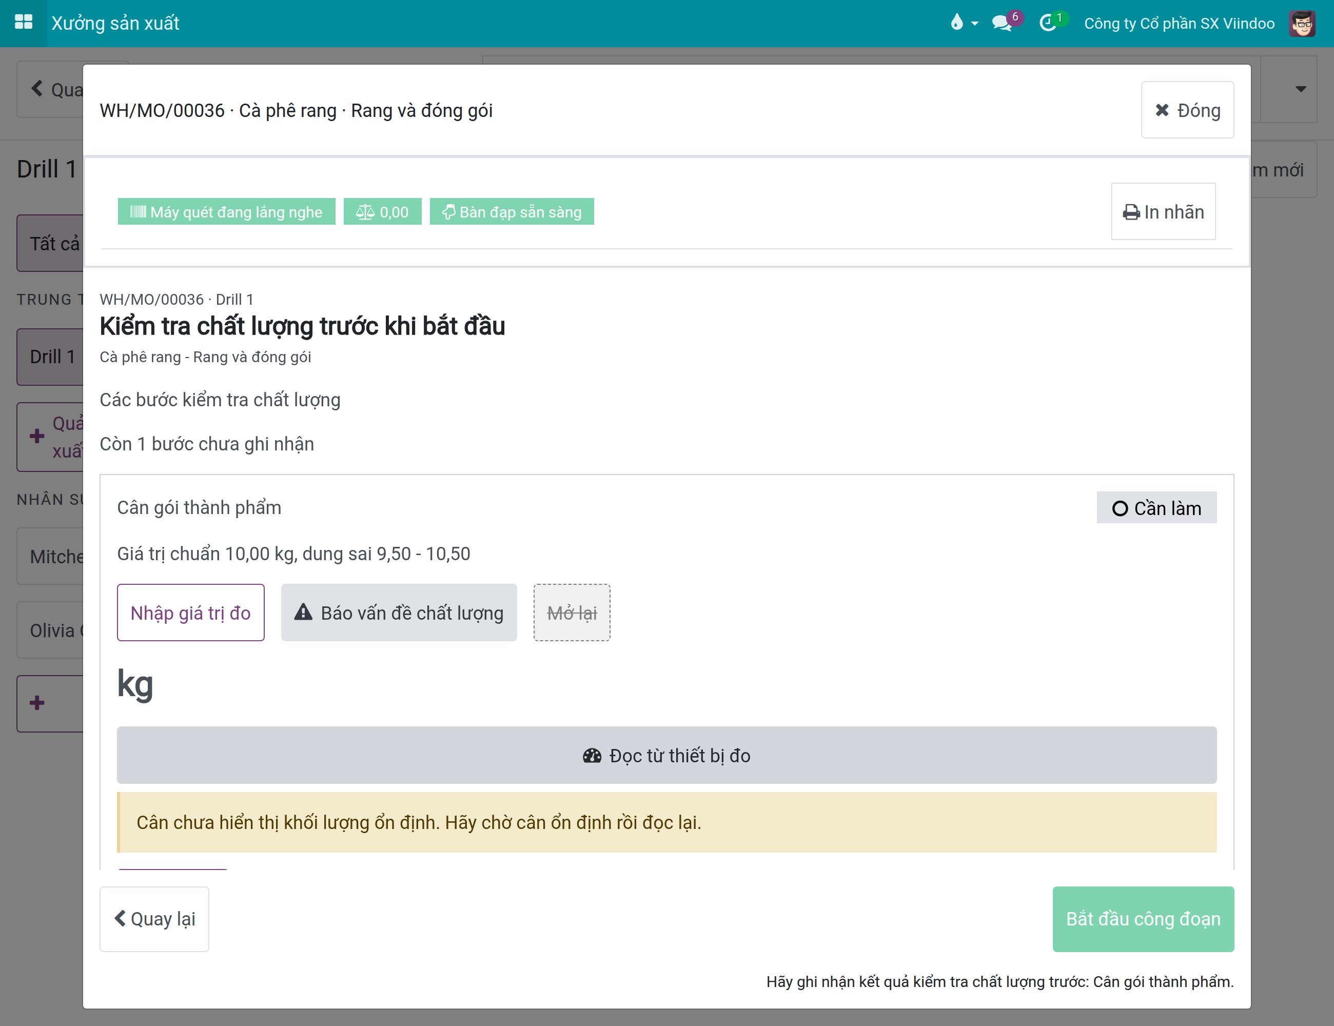Open the apps grid menu icon

click(23, 23)
